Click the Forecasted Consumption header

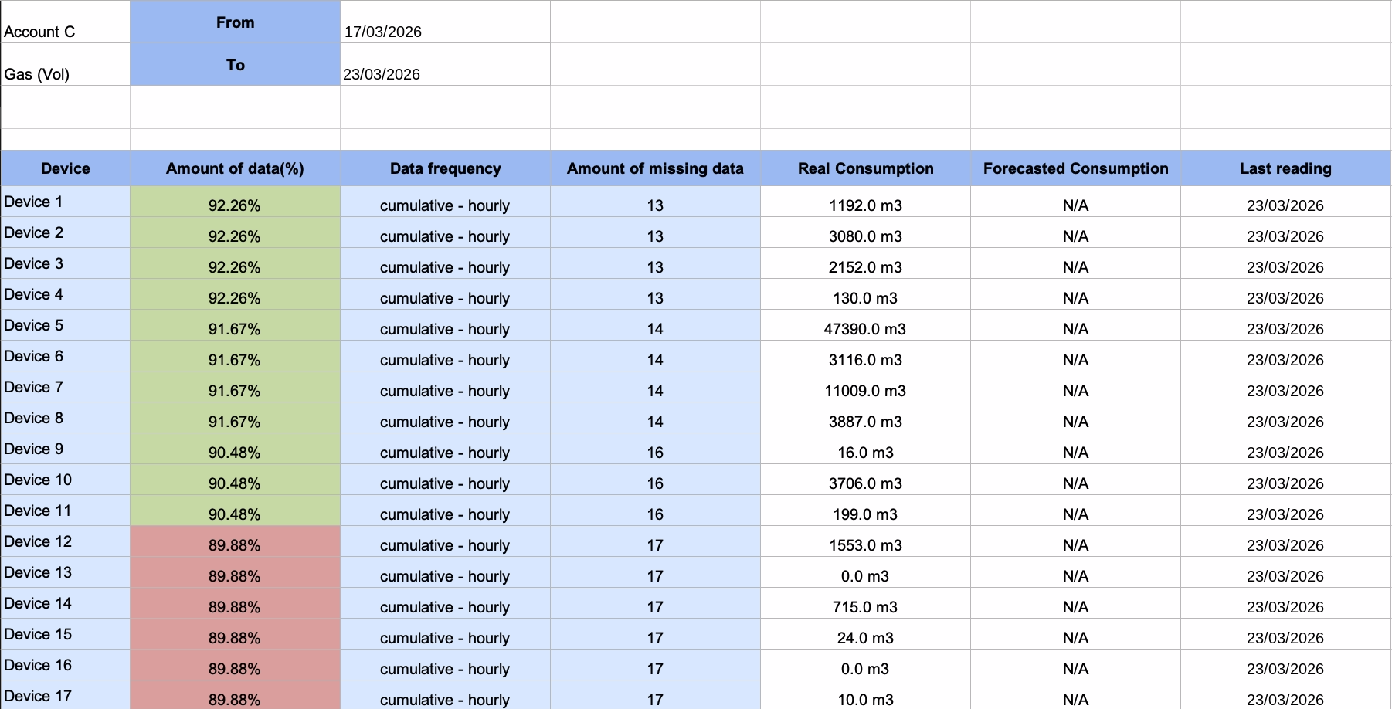point(1075,168)
